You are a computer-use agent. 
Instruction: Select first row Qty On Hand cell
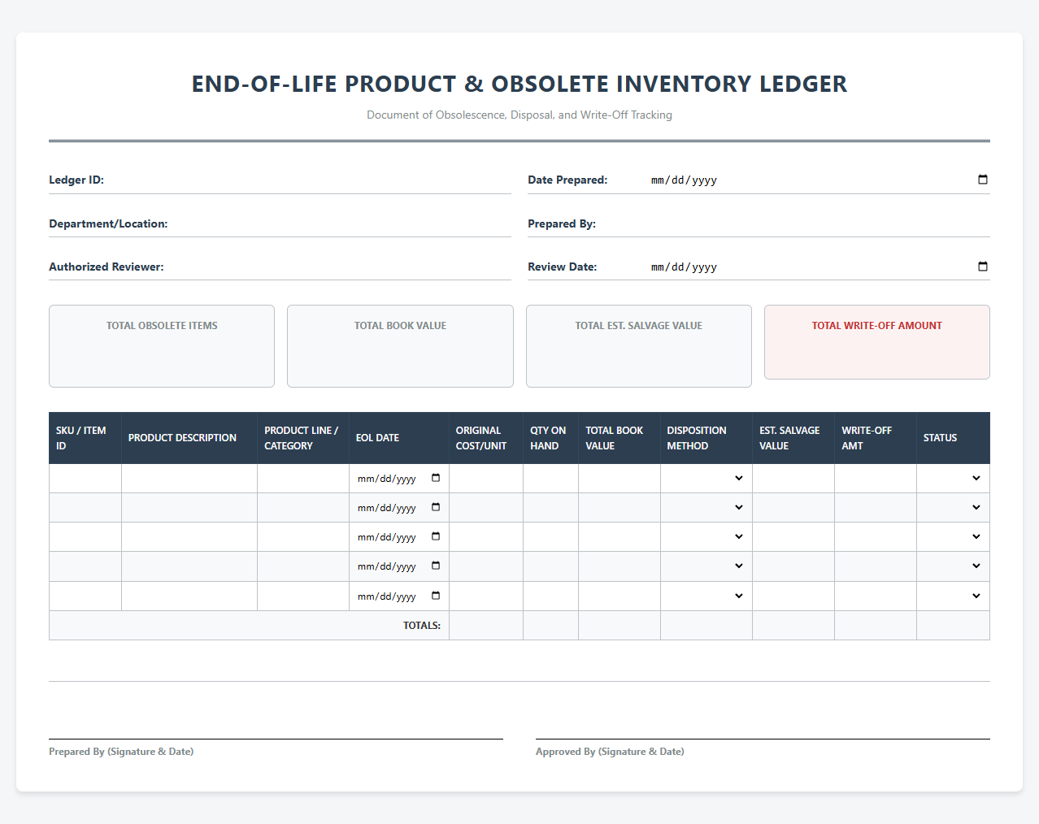(x=550, y=478)
